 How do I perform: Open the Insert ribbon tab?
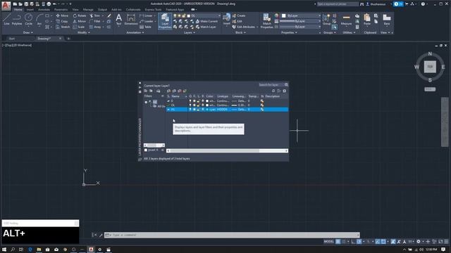point(30,9)
